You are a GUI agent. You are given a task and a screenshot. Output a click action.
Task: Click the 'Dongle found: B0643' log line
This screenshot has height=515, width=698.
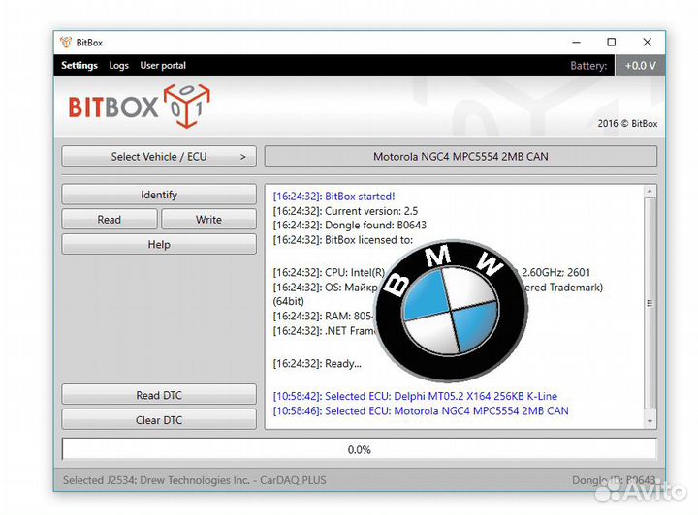349,226
